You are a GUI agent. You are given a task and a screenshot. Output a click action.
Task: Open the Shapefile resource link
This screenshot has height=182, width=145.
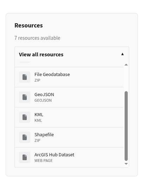[x=44, y=135]
